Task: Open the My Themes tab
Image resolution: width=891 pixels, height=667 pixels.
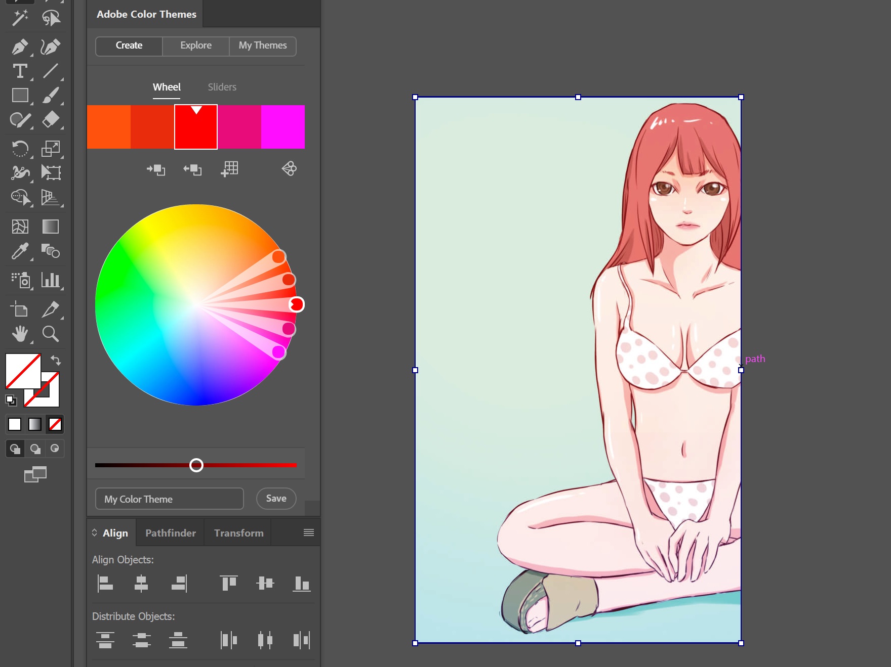Action: point(263,46)
